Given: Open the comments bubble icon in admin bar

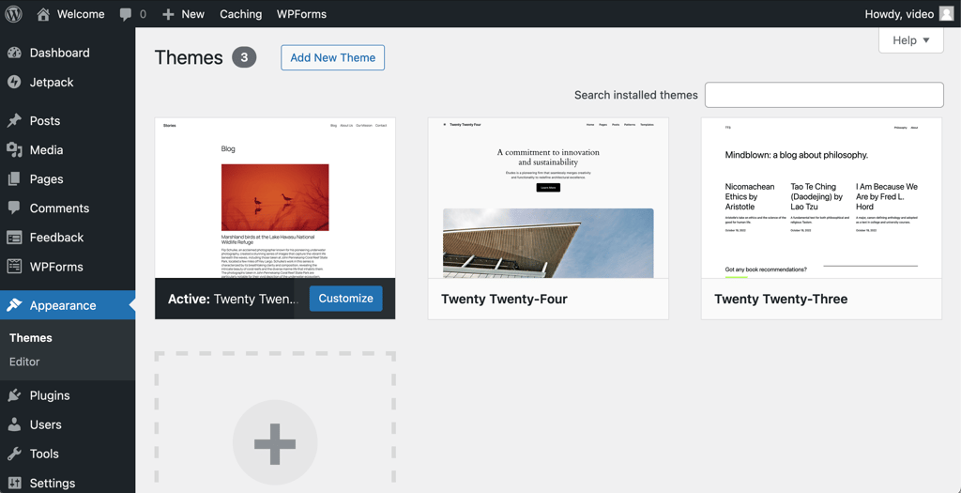Looking at the screenshot, I should tap(127, 14).
